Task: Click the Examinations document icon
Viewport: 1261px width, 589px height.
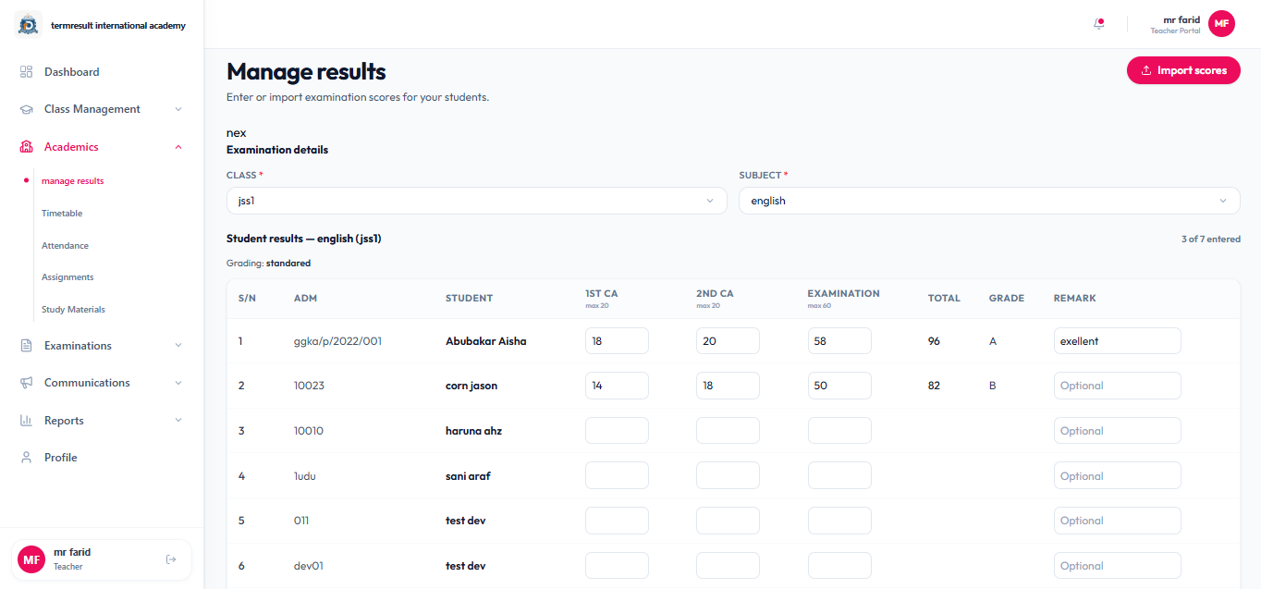Action: [26, 346]
